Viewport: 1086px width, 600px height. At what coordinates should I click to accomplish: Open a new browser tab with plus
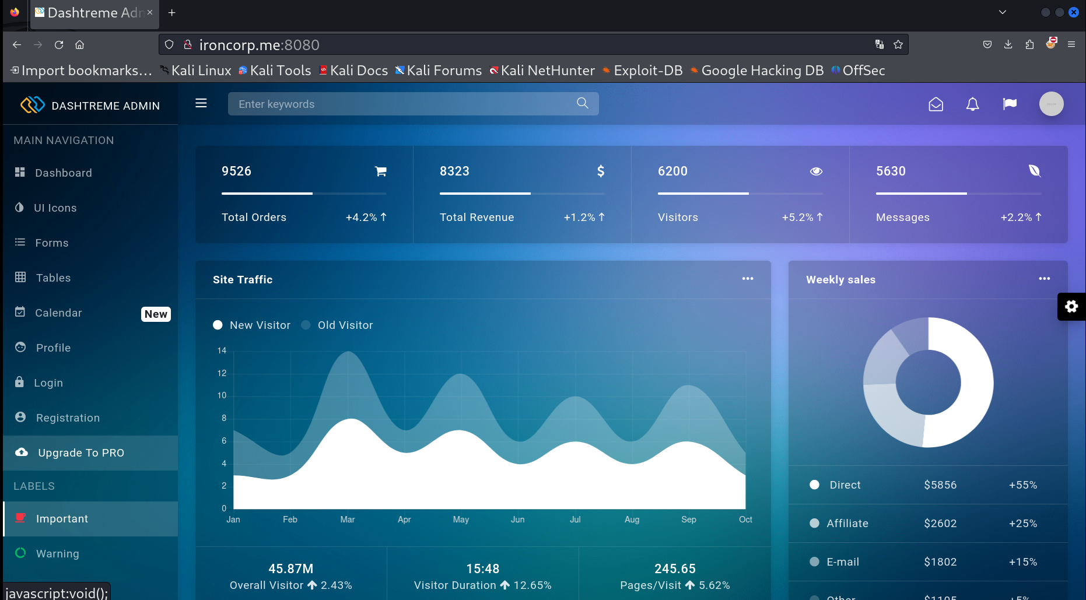click(172, 12)
